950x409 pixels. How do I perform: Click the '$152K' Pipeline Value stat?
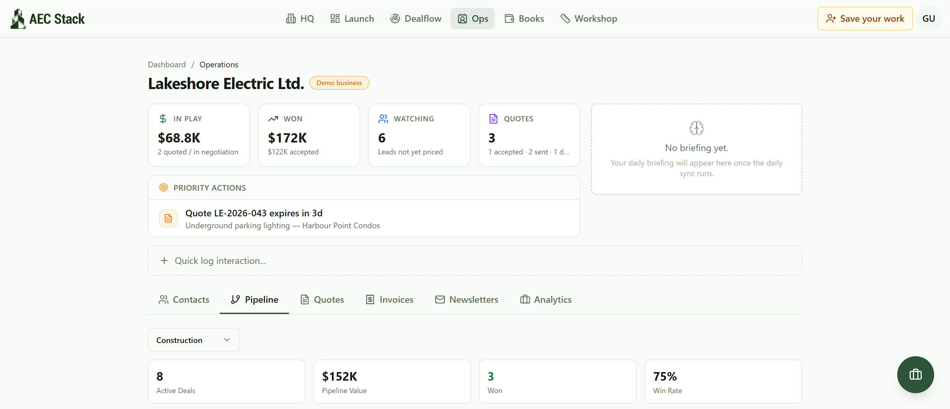point(339,377)
